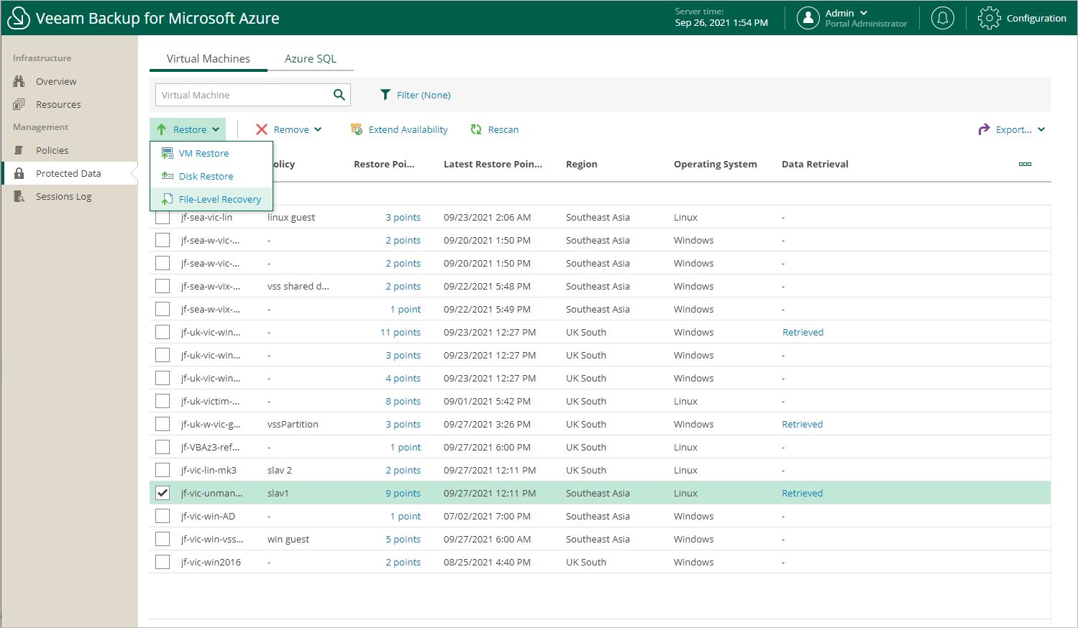Click the Protected Data lock icon

click(x=19, y=173)
